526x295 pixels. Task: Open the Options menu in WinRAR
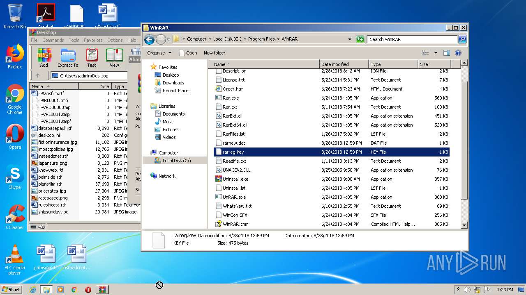point(115,40)
